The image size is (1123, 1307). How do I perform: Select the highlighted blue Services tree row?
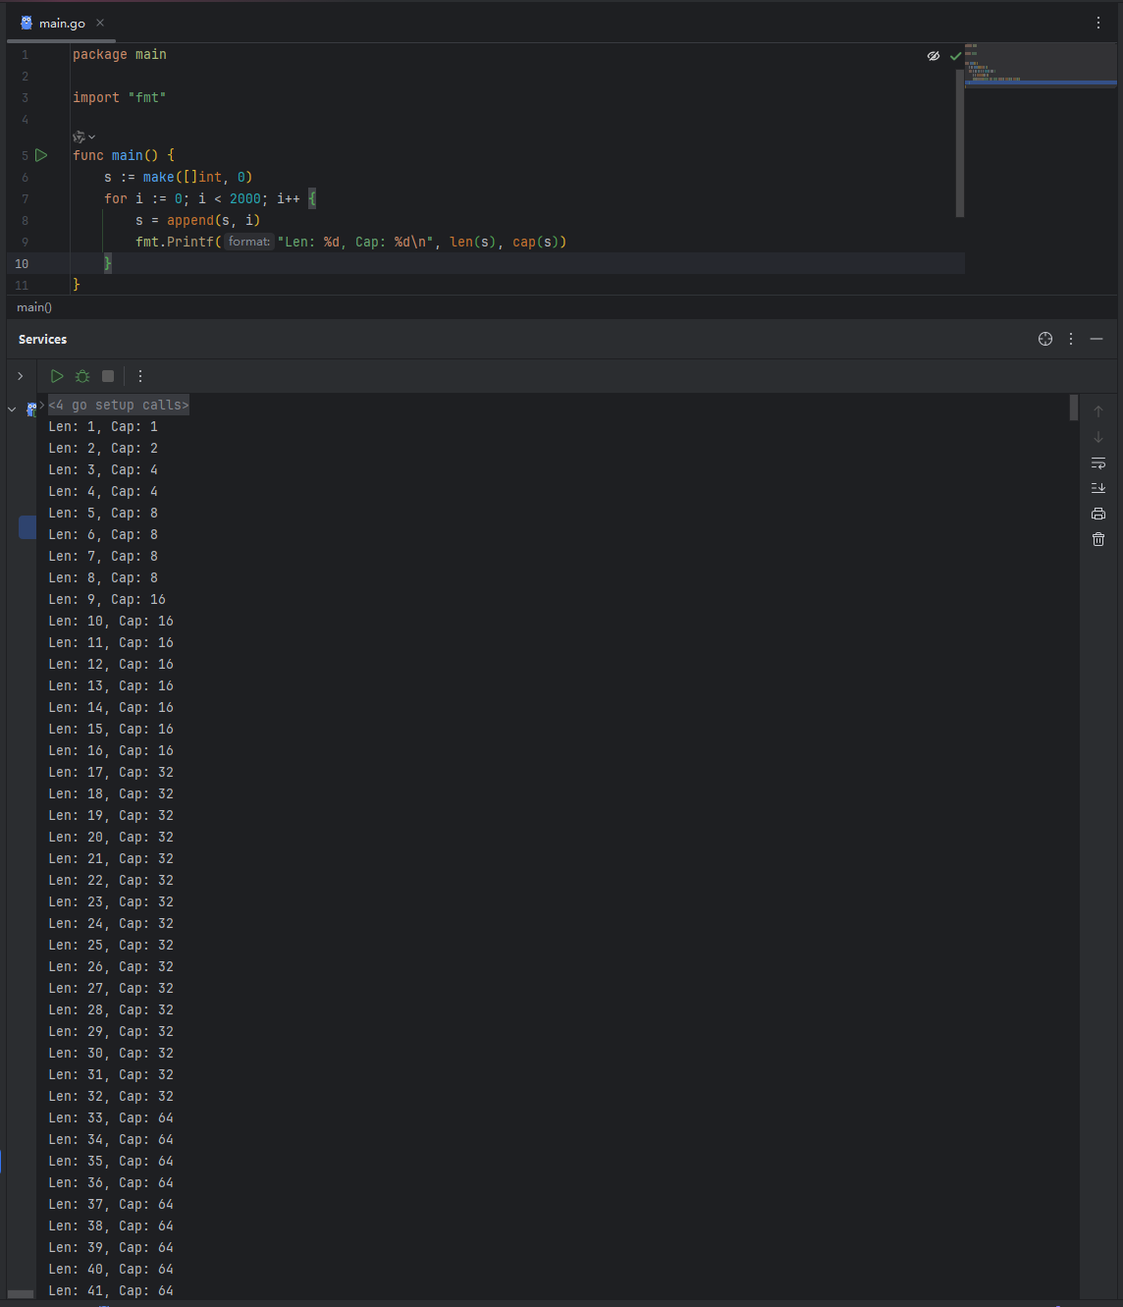point(27,527)
